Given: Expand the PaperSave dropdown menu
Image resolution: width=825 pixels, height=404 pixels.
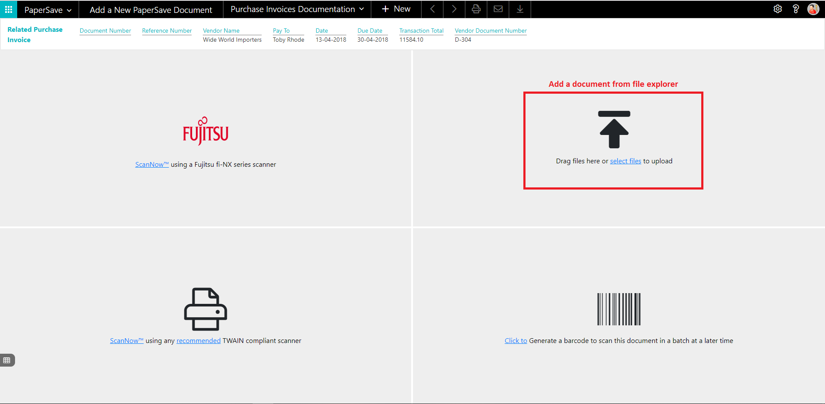Looking at the screenshot, I should point(48,10).
